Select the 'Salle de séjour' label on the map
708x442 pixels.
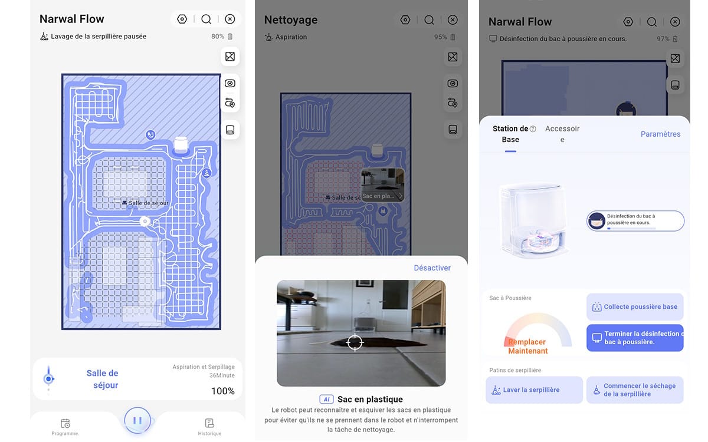tap(145, 203)
